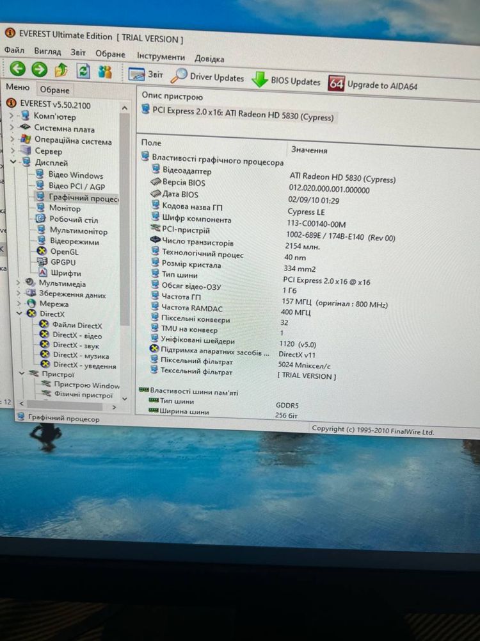Expand the Сервер tree node
This screenshot has width=480, height=641.
point(12,151)
